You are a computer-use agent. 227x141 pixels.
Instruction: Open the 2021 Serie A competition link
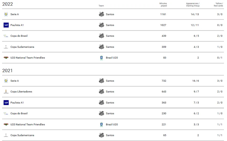(x=15, y=81)
